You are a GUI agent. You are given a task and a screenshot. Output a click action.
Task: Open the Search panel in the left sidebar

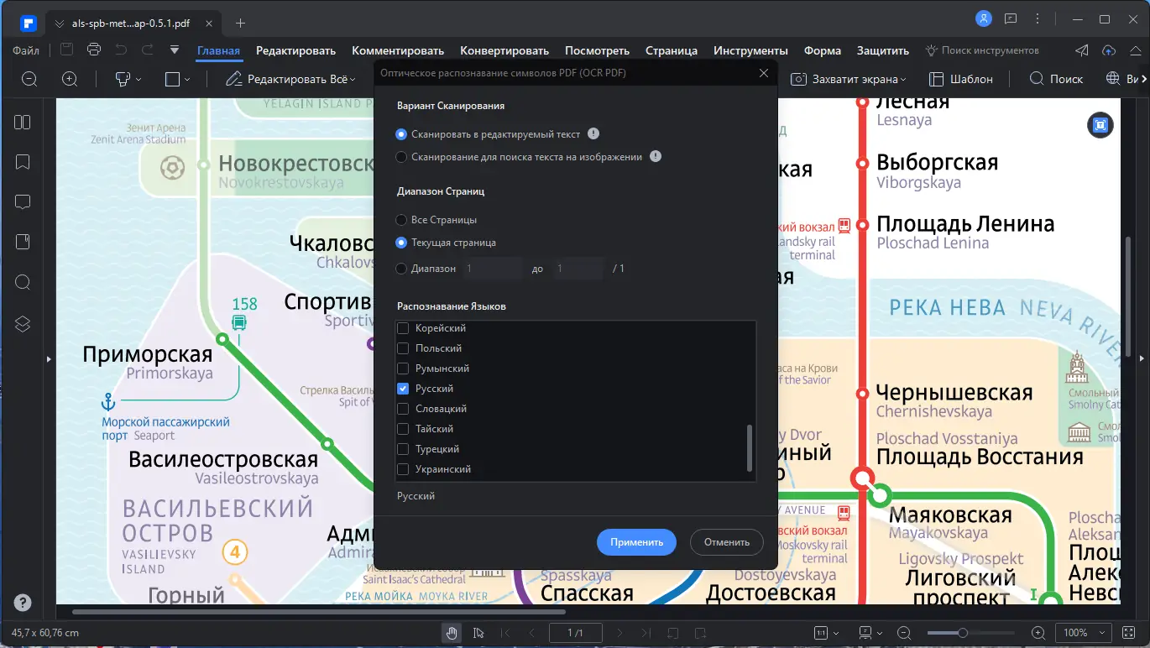pyautogui.click(x=23, y=283)
